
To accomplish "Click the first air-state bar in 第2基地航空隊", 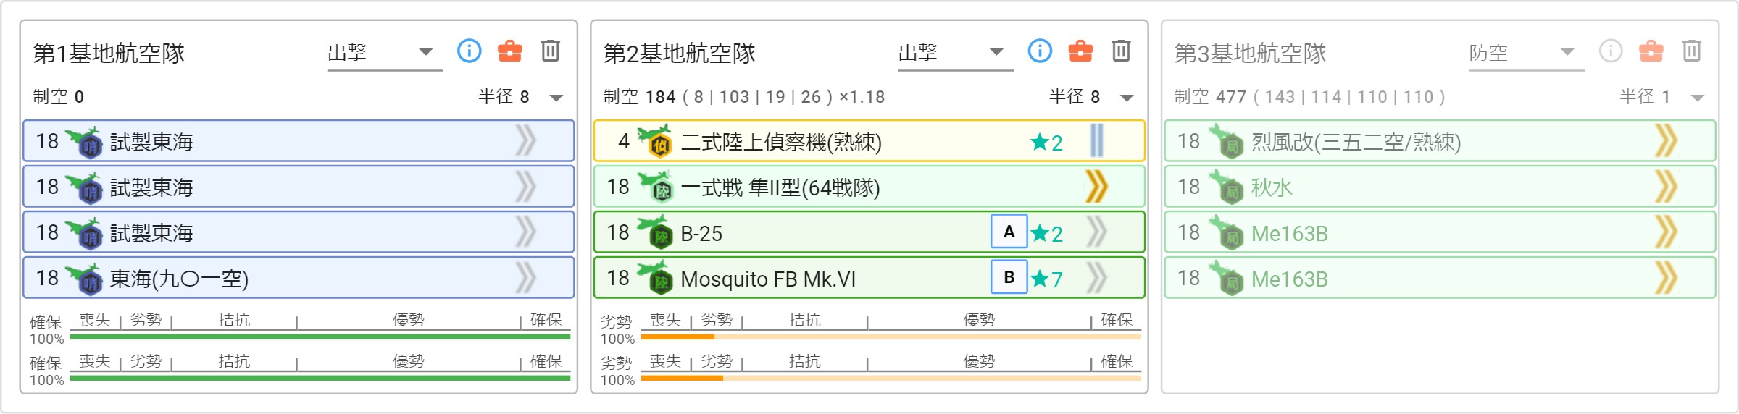I will click(x=891, y=337).
